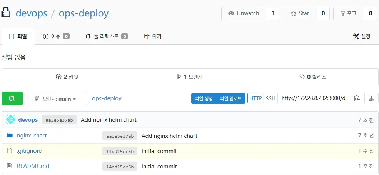The width and height of the screenshot is (379, 175).
Task: Click the devops user avatar
Action: pos(11,120)
